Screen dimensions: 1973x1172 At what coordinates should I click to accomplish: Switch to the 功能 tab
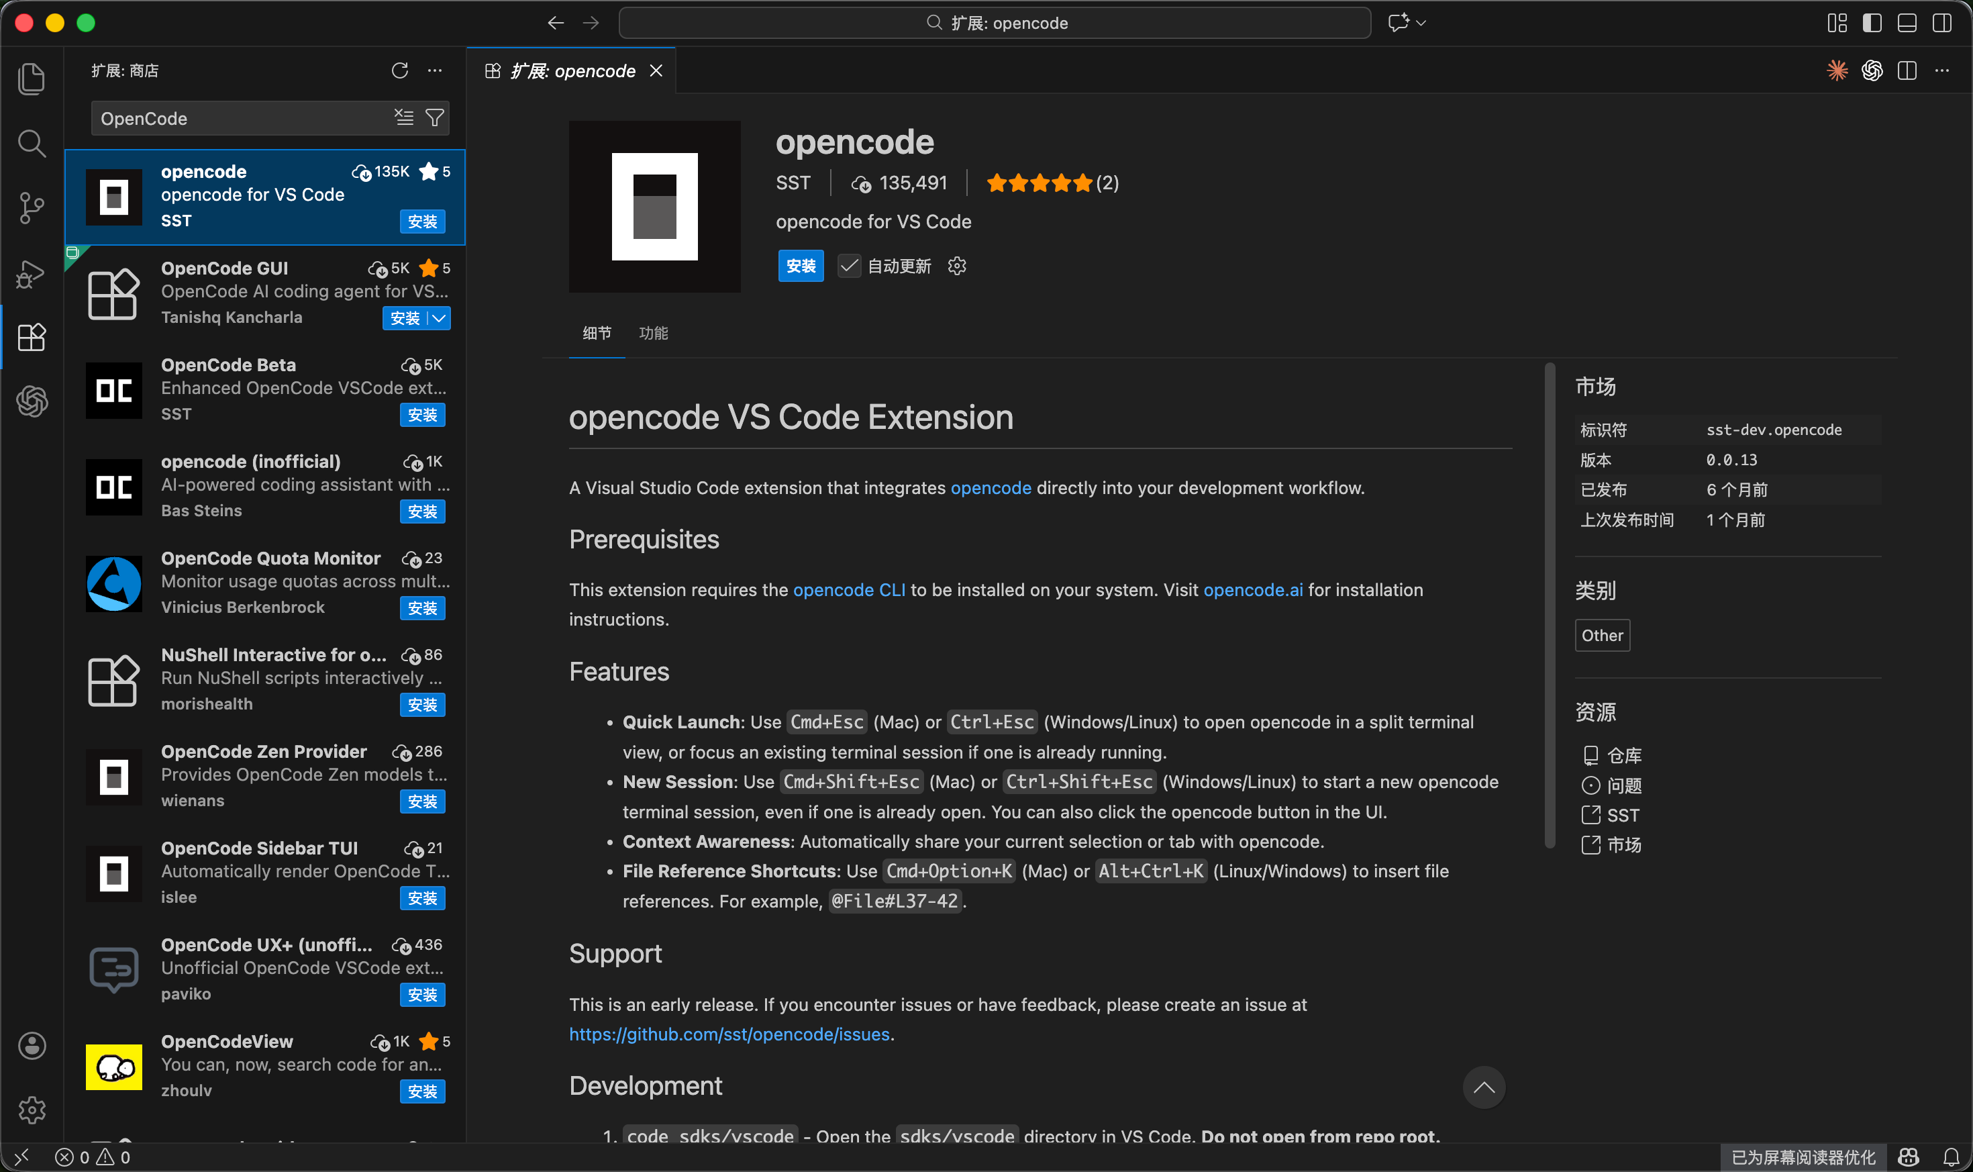(x=653, y=334)
